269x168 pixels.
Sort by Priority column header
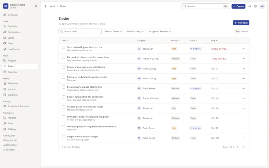(175, 41)
